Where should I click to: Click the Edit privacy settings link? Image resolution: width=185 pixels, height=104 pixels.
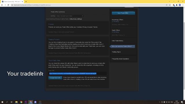pyautogui.click(x=76, y=19)
